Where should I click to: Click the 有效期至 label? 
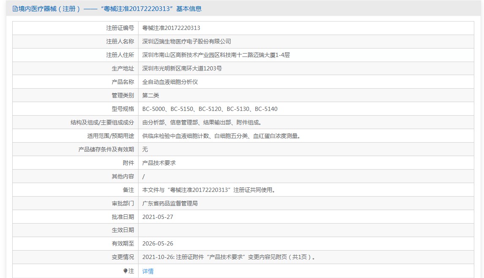123,244
